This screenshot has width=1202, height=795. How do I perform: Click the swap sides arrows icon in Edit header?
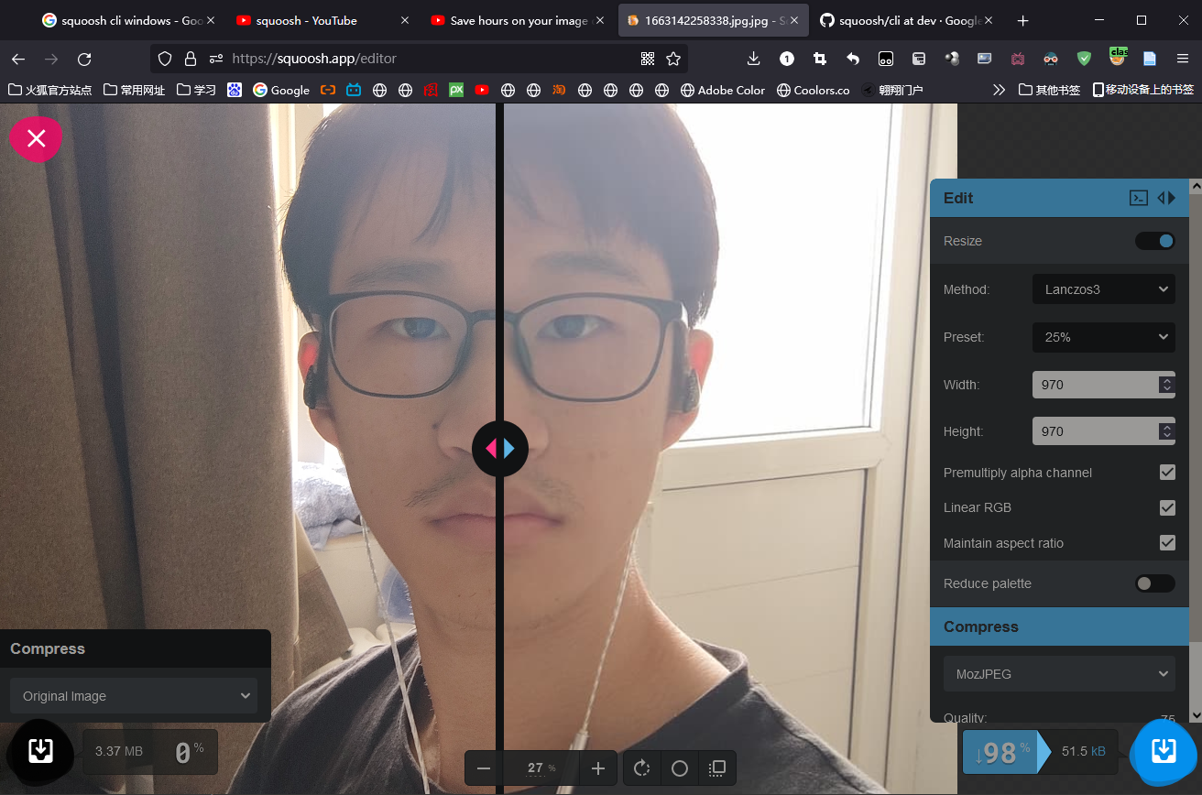click(1166, 198)
